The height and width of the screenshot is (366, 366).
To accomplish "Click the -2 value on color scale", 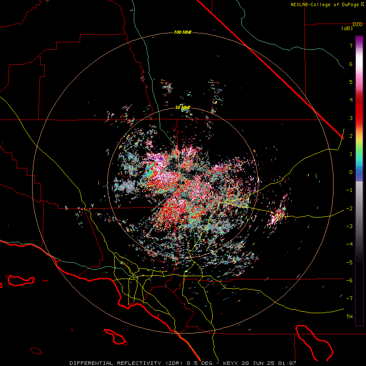I will 349,208.
